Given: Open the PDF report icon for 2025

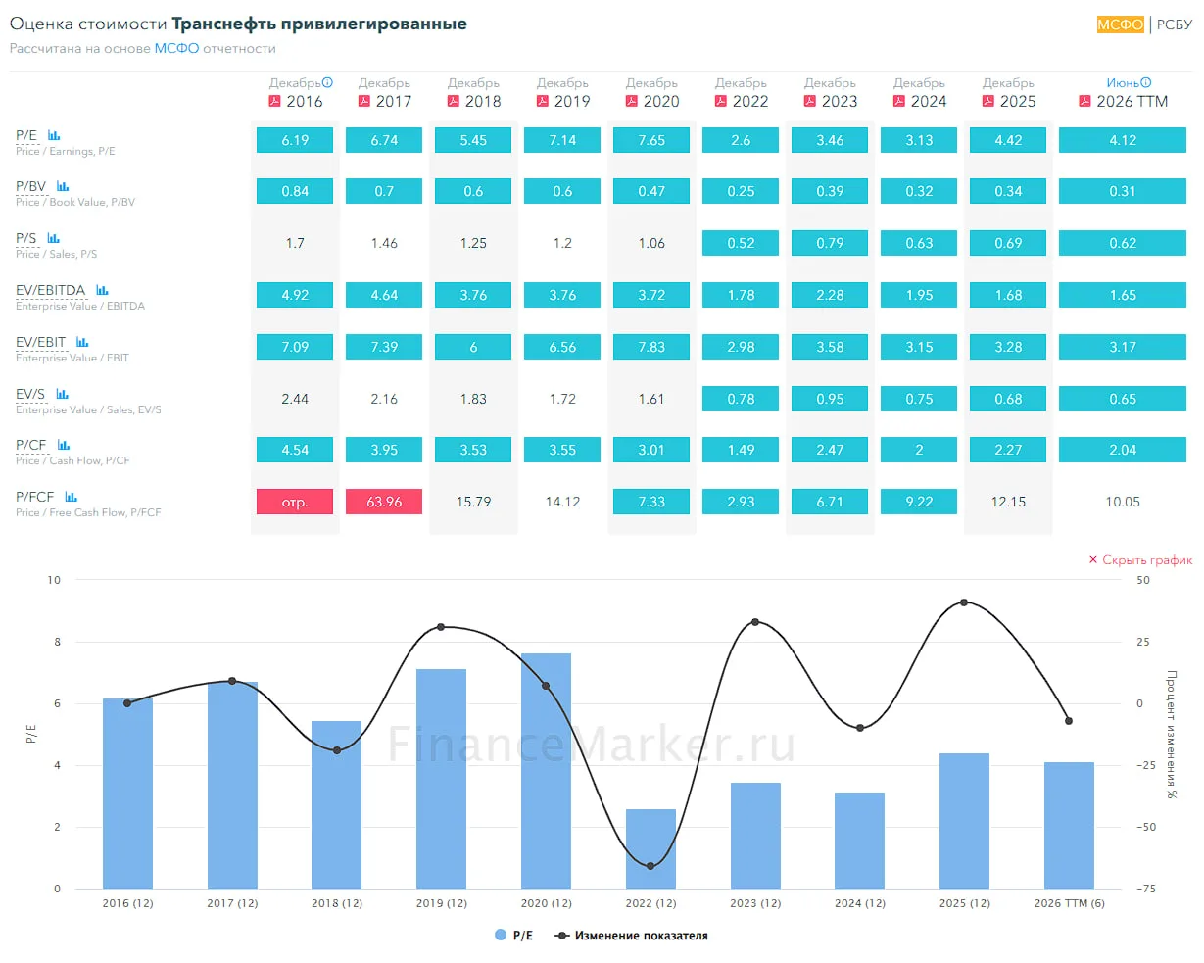Looking at the screenshot, I should (x=988, y=101).
